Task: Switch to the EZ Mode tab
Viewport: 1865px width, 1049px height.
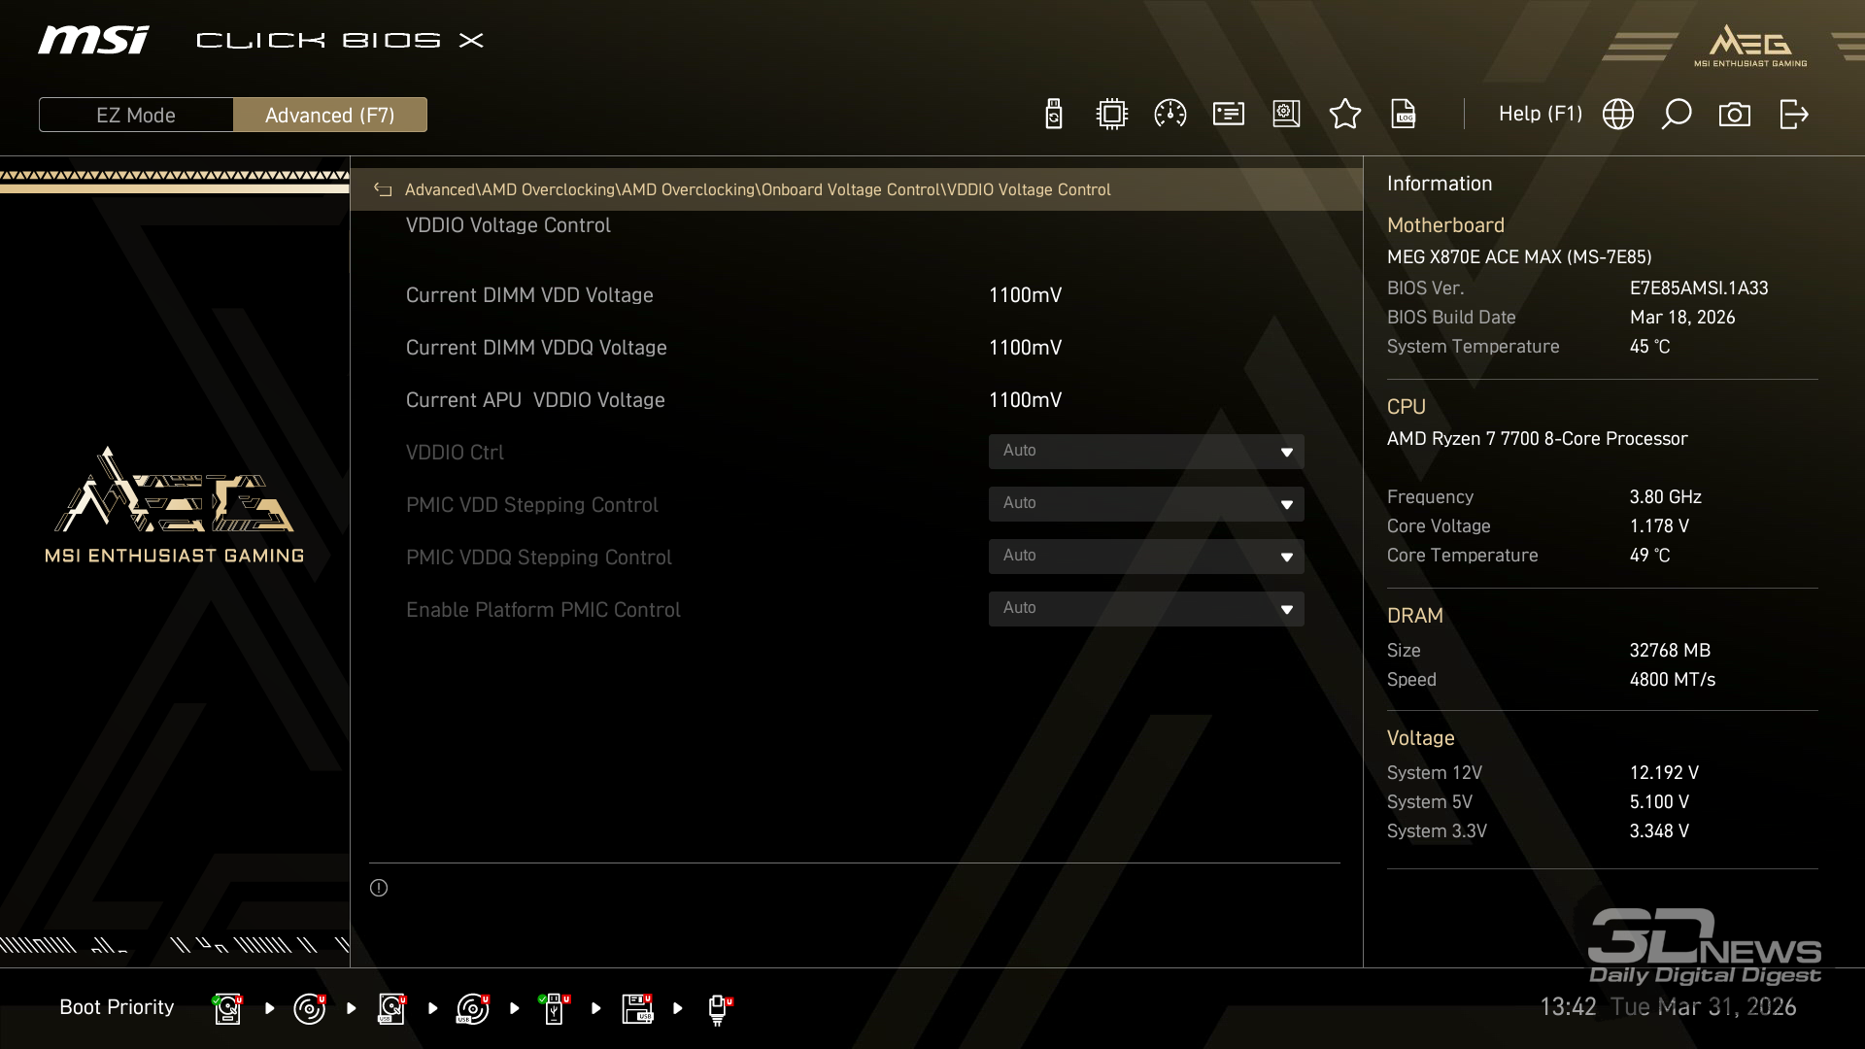Action: [136, 115]
